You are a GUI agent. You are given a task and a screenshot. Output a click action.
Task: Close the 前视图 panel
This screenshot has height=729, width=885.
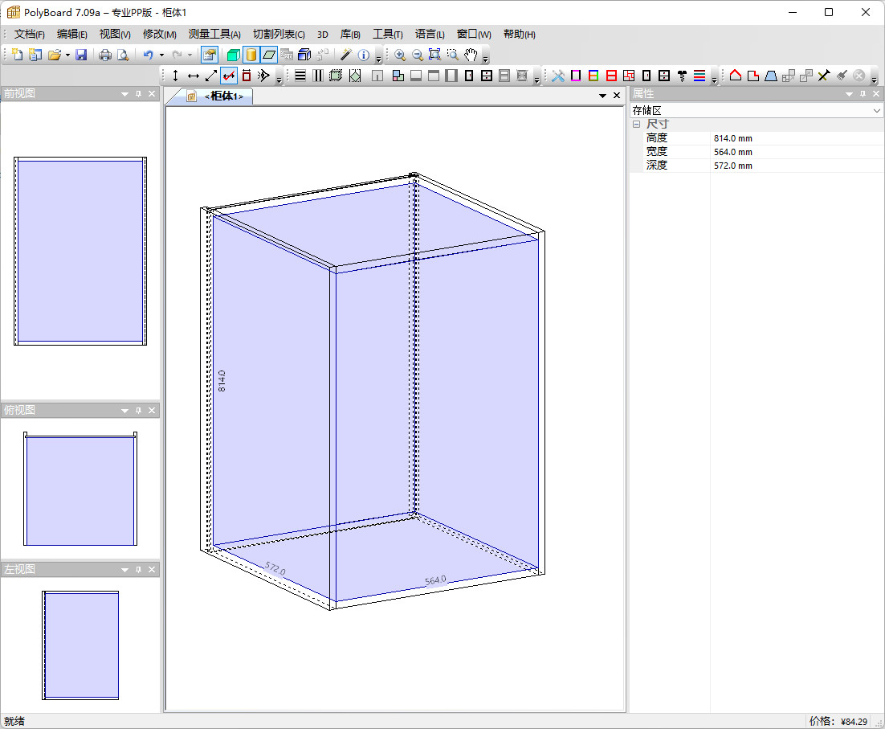tap(152, 94)
